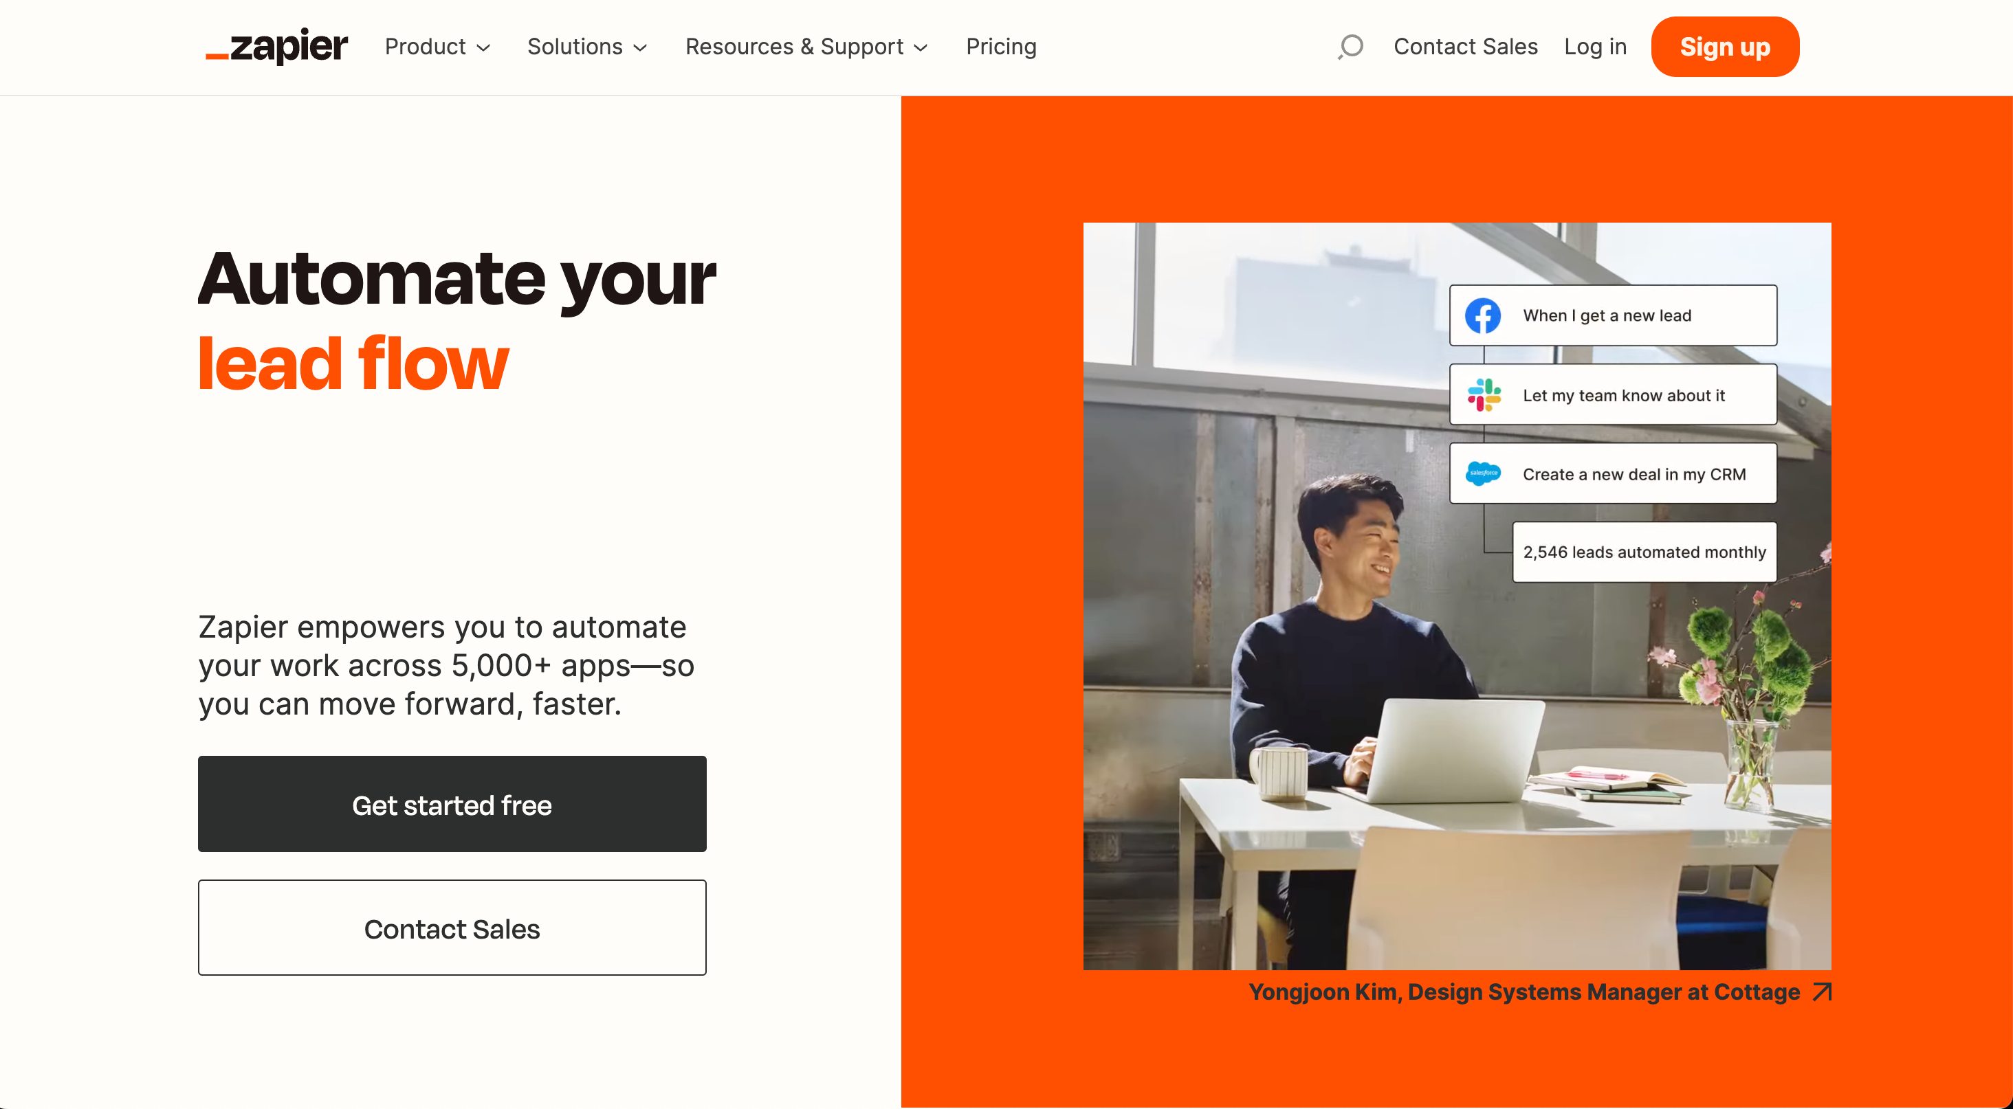Click the search magnifying glass icon
The image size is (2013, 1109).
click(1350, 47)
